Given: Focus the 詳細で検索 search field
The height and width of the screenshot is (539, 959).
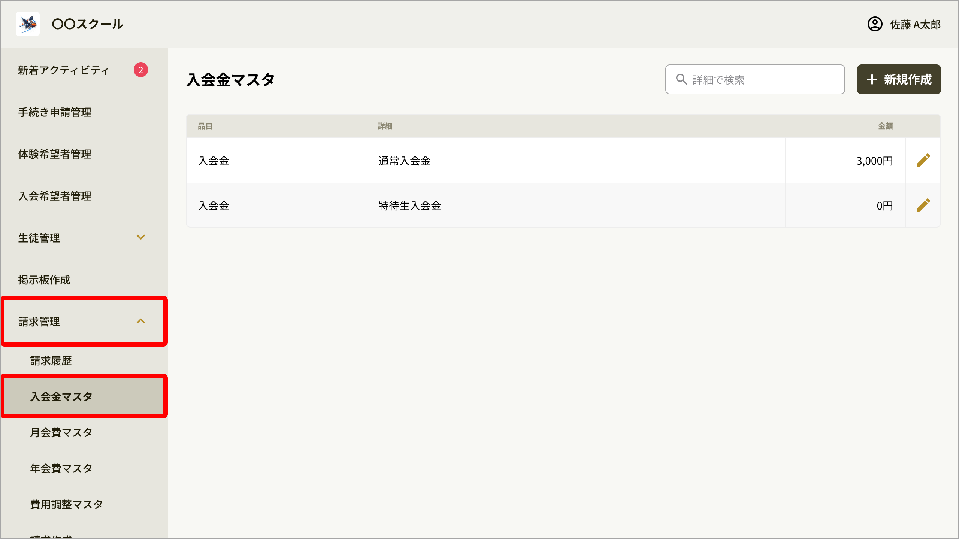Looking at the screenshot, I should pyautogui.click(x=755, y=79).
